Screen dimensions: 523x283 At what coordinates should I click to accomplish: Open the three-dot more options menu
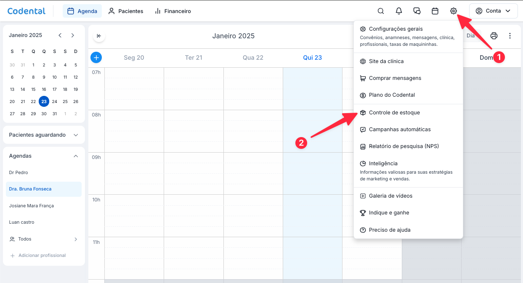(510, 36)
